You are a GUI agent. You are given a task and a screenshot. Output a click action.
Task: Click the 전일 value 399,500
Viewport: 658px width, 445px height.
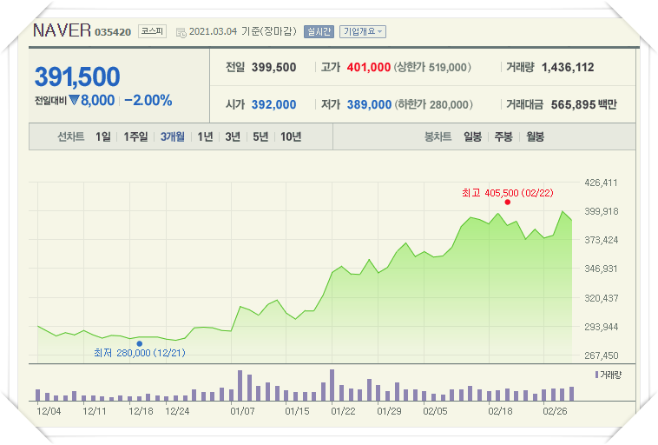[274, 67]
